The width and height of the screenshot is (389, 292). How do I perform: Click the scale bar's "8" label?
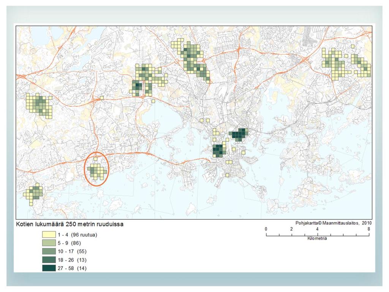368,229
